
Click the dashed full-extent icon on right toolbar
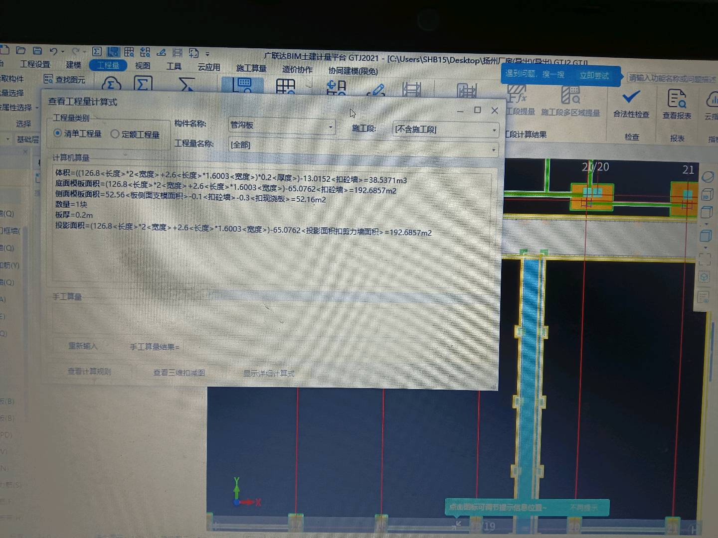[x=705, y=259]
